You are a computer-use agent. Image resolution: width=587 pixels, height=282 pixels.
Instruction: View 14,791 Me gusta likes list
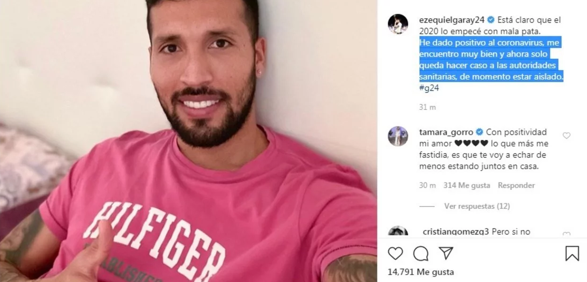pos(414,272)
